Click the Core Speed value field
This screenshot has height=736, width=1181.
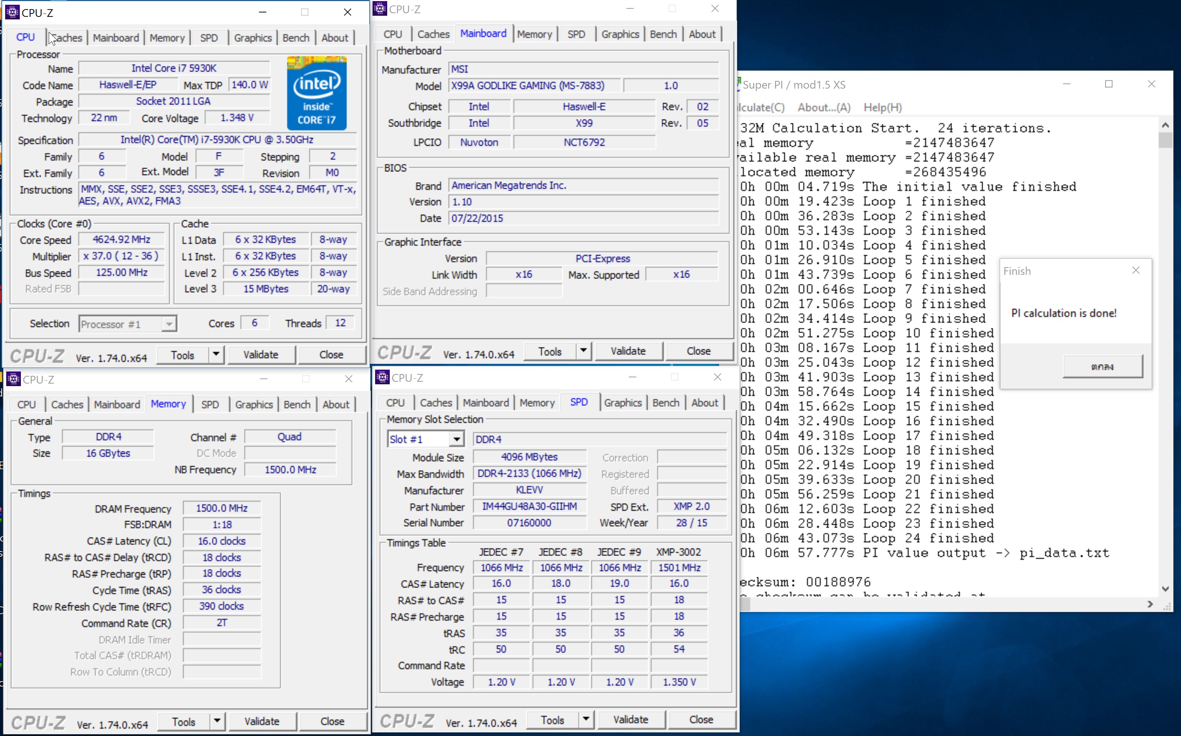[122, 239]
